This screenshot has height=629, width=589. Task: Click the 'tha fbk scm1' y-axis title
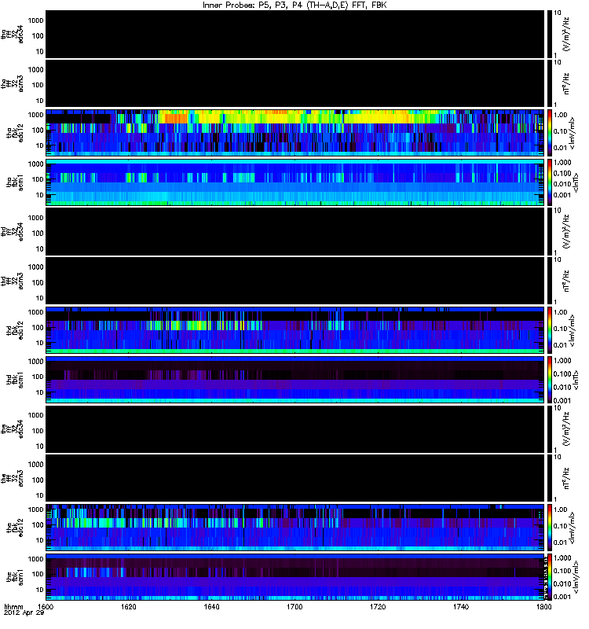click(x=15, y=182)
